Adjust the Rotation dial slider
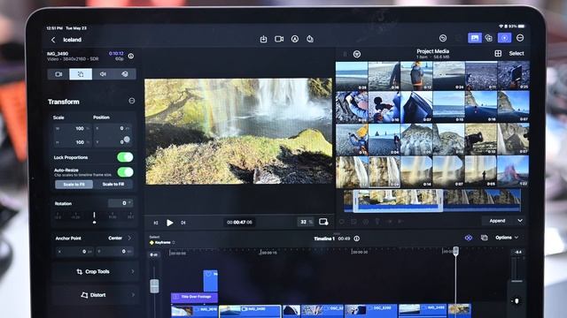This screenshot has width=567, height=318. (x=95, y=217)
